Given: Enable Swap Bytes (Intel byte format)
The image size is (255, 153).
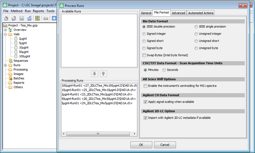Looking at the screenshot, I should point(144,55).
